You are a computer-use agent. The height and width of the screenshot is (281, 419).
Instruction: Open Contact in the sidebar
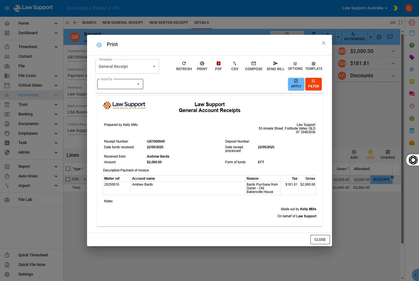[x=31, y=56]
